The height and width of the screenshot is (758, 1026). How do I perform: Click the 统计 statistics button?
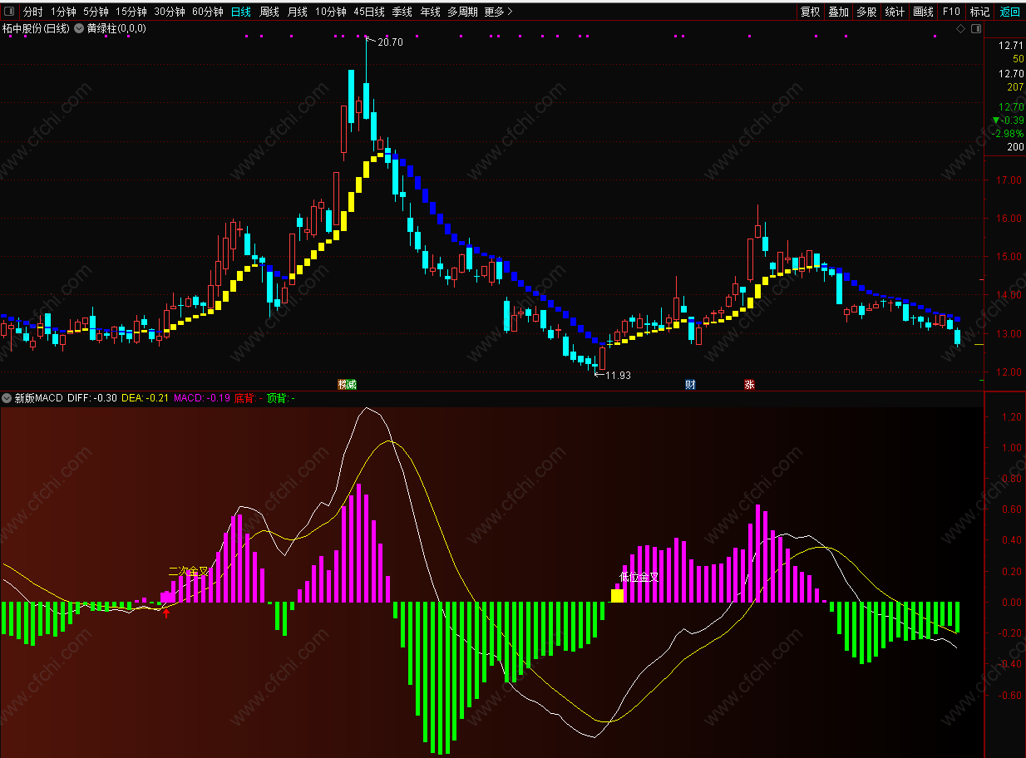[895, 12]
